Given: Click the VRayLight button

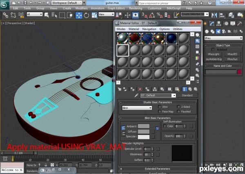Looking at the screenshot, I should tap(214, 54).
